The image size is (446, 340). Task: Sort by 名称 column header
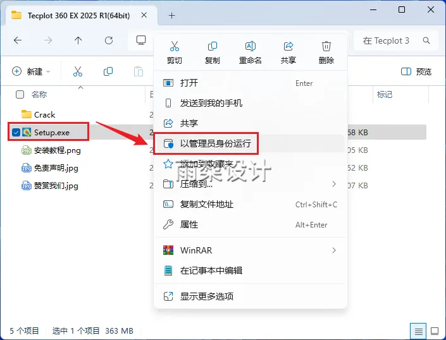point(39,94)
